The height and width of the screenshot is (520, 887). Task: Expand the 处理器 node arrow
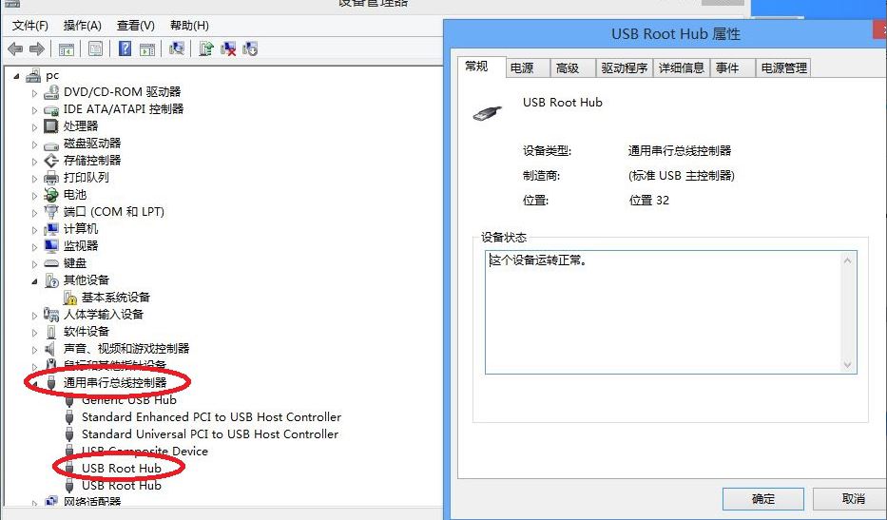point(34,126)
